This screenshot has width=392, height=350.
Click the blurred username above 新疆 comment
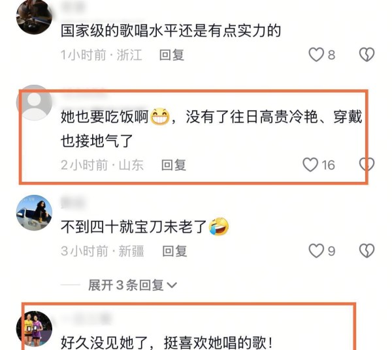click(73, 202)
